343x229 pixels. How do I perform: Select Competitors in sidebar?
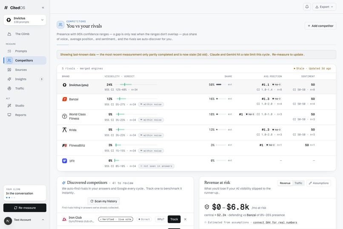point(25,61)
